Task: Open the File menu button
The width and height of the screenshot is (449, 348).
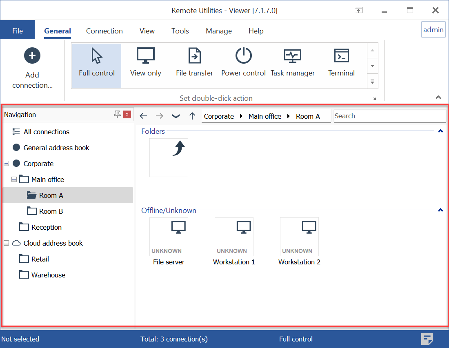Action: click(x=18, y=31)
